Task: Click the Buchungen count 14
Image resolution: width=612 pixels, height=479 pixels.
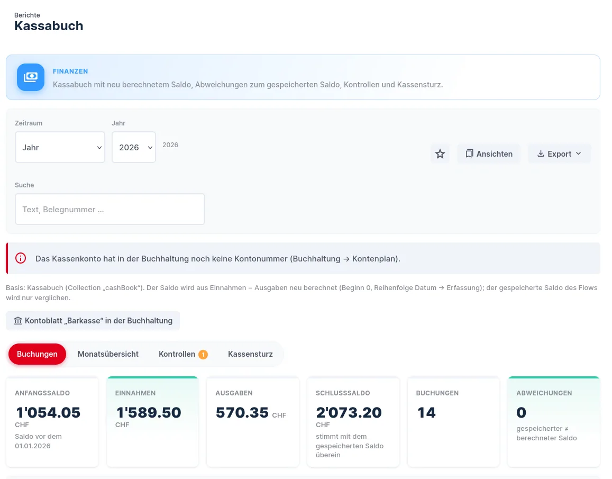Action: (426, 413)
